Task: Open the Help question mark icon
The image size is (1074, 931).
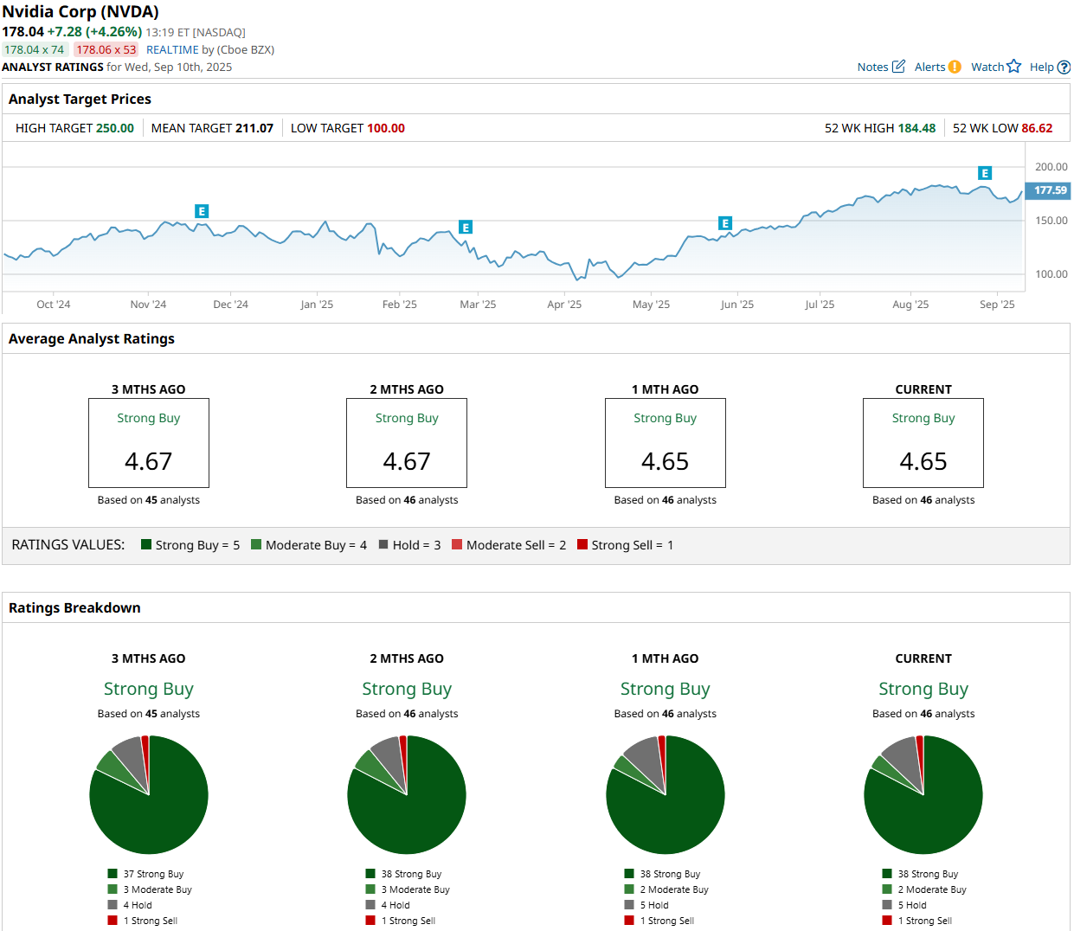Action: (1064, 67)
